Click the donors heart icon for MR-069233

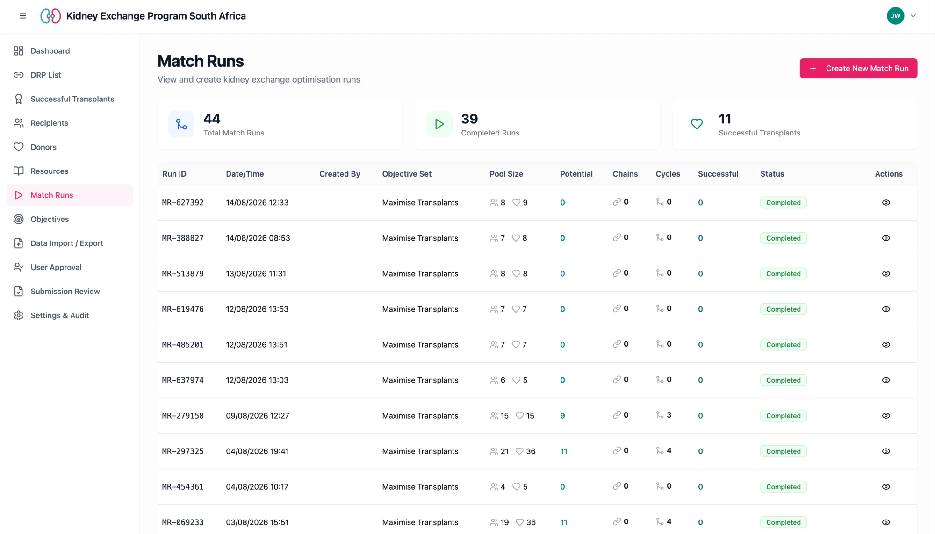tap(519, 522)
